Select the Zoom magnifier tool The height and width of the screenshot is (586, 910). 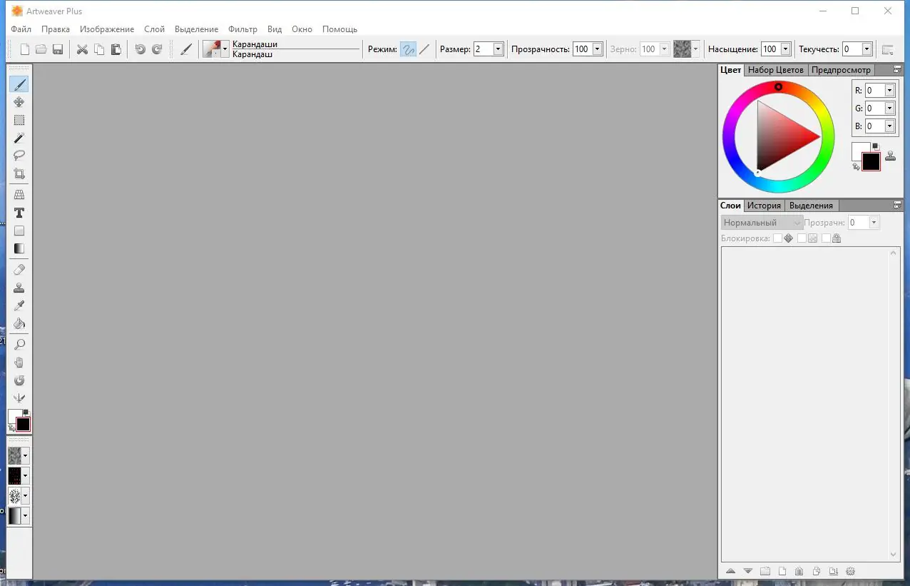19,344
